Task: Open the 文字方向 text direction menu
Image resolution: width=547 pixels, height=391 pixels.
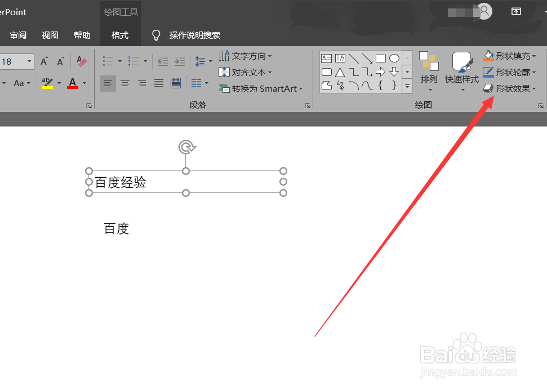Action: point(245,56)
